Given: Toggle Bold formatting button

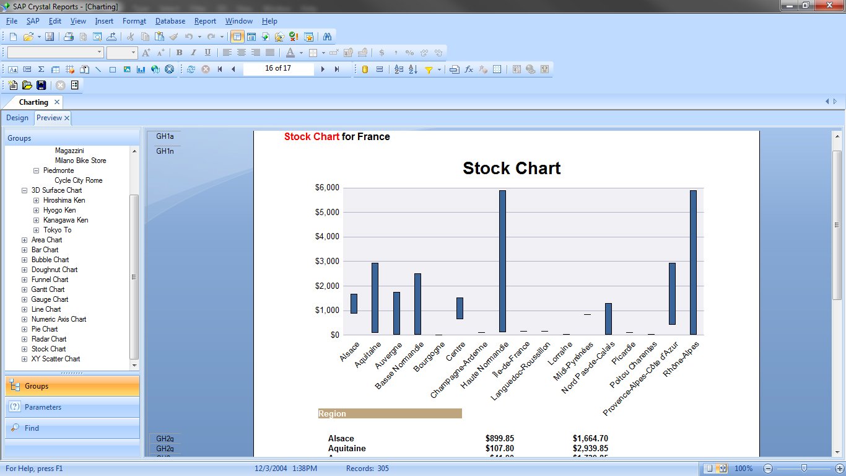Looking at the screenshot, I should coord(179,53).
